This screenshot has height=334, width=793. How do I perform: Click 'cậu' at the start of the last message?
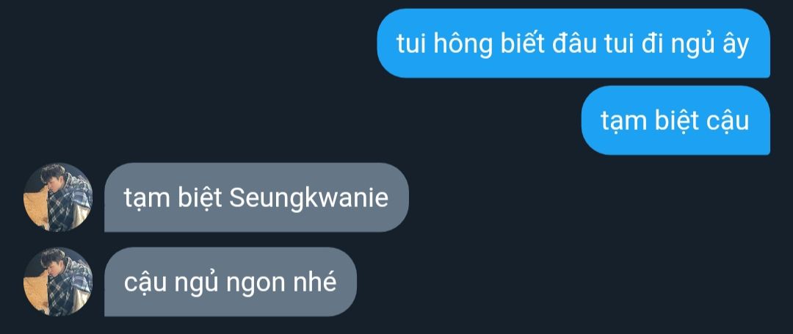tap(145, 283)
